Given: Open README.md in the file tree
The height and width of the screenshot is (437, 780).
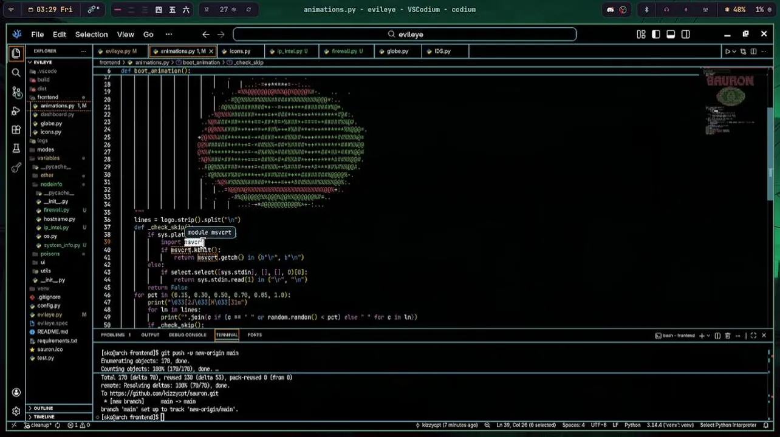Looking at the screenshot, I should click(52, 332).
